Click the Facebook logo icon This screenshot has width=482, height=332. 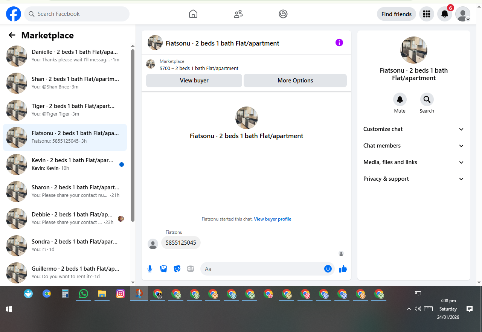click(14, 14)
